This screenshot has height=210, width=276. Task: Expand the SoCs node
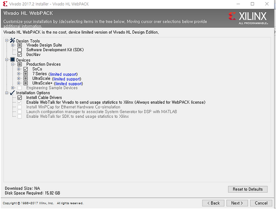point(18,69)
